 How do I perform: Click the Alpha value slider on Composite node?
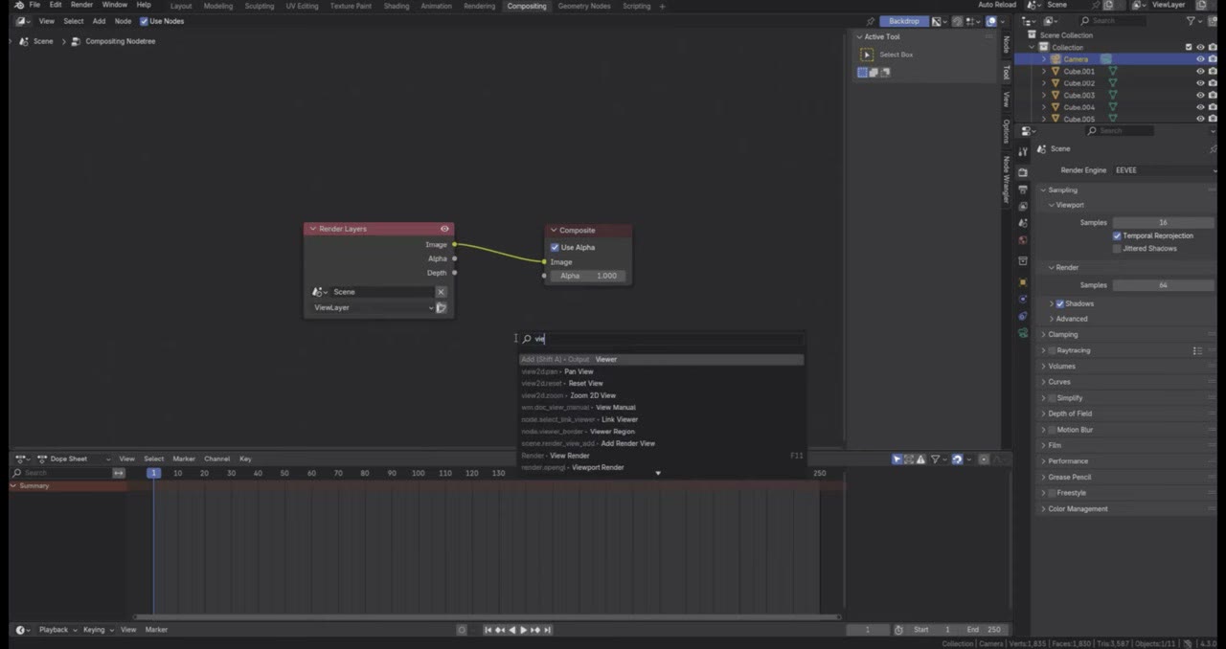(x=588, y=276)
